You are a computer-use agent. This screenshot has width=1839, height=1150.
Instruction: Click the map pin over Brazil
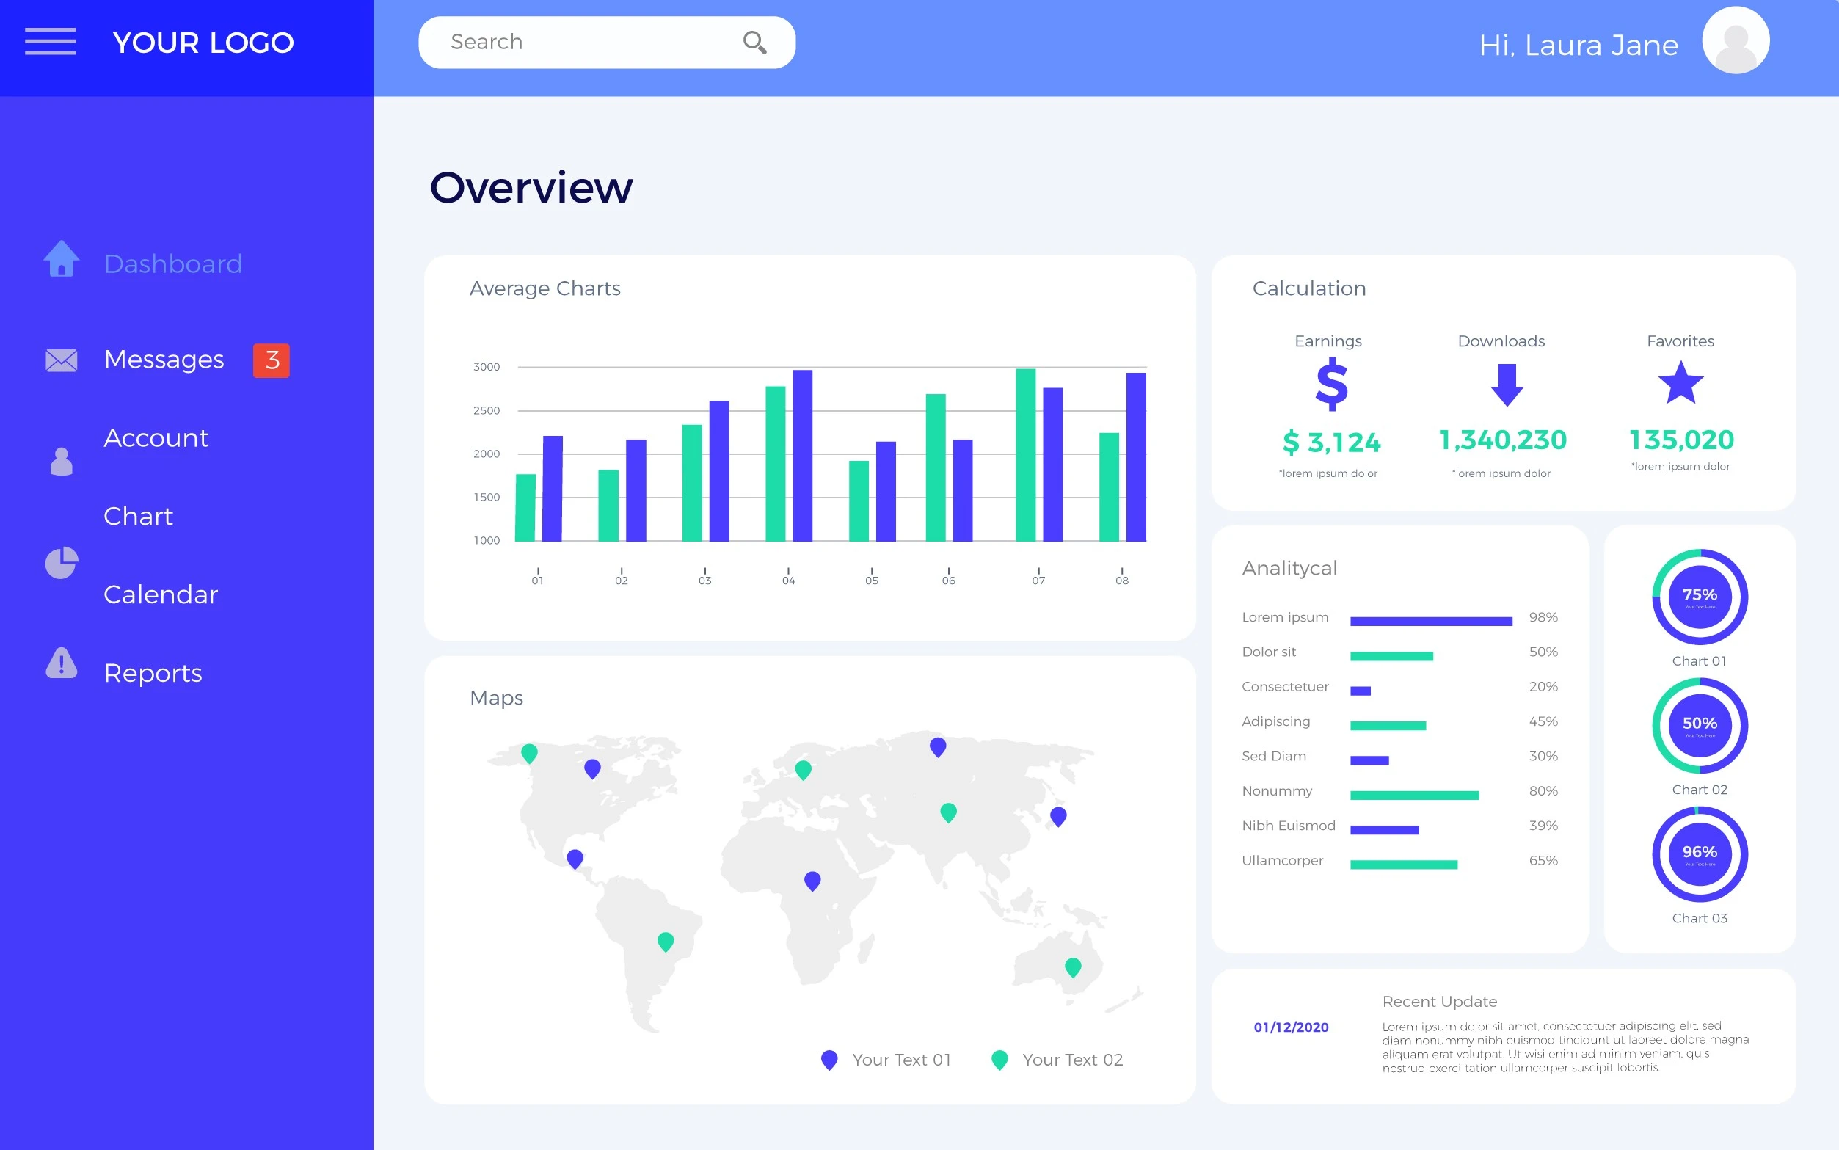(666, 942)
